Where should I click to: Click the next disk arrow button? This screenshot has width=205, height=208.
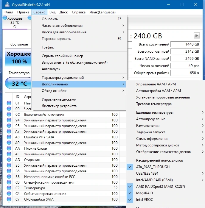click(197, 35)
